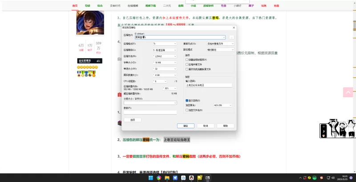The image size is (356, 182).
Task: Open the QQ penguin icon in taskbar
Action: [x=191, y=178]
